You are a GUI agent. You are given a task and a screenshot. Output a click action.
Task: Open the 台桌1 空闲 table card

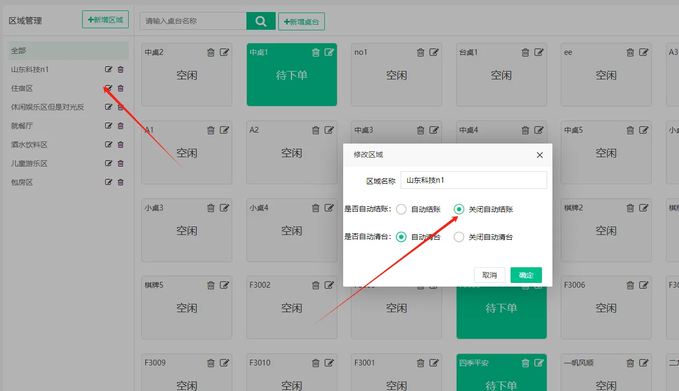pyautogui.click(x=502, y=75)
